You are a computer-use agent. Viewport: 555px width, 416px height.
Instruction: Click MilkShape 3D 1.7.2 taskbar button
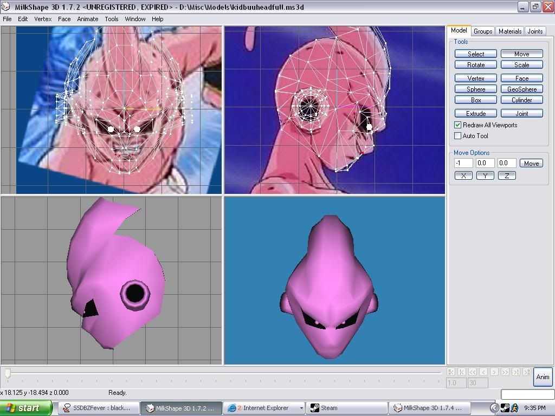181,408
